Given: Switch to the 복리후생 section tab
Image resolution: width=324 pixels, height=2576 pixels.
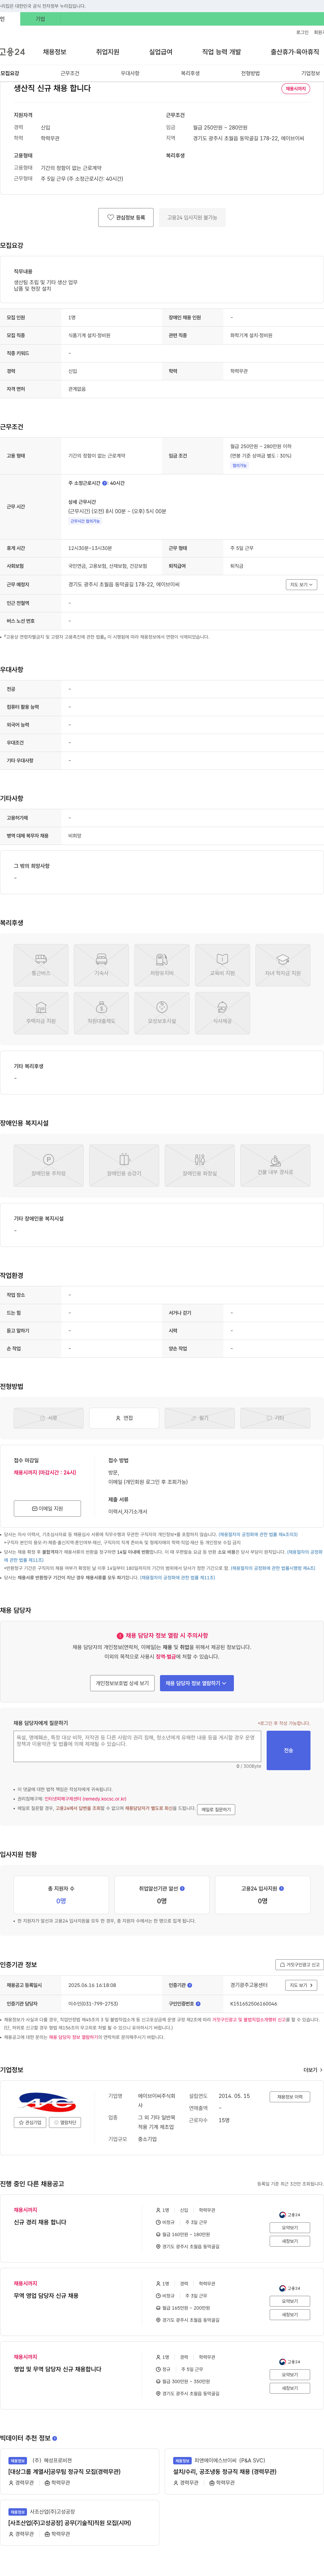Looking at the screenshot, I should click(190, 73).
